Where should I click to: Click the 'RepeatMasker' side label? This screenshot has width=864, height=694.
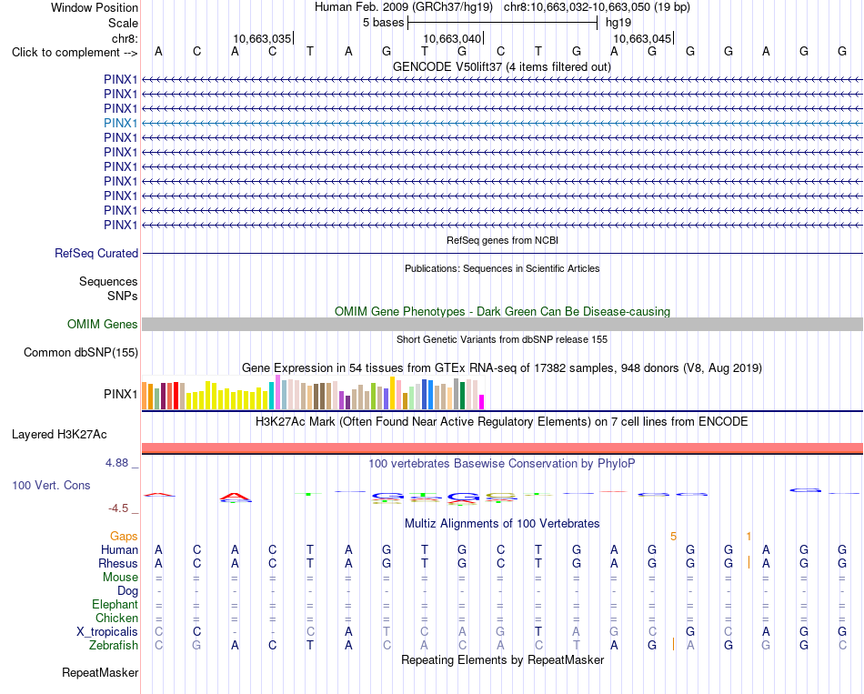click(100, 672)
